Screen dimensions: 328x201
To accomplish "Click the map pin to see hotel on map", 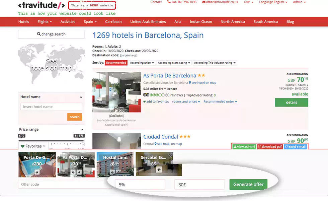I will pos(189,82).
